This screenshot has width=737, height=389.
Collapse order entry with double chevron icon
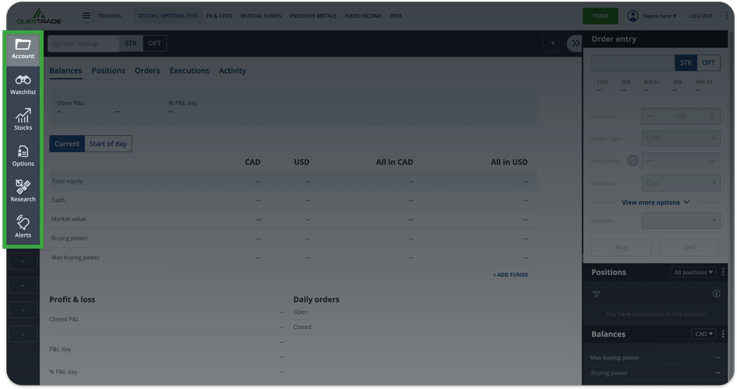pyautogui.click(x=575, y=43)
